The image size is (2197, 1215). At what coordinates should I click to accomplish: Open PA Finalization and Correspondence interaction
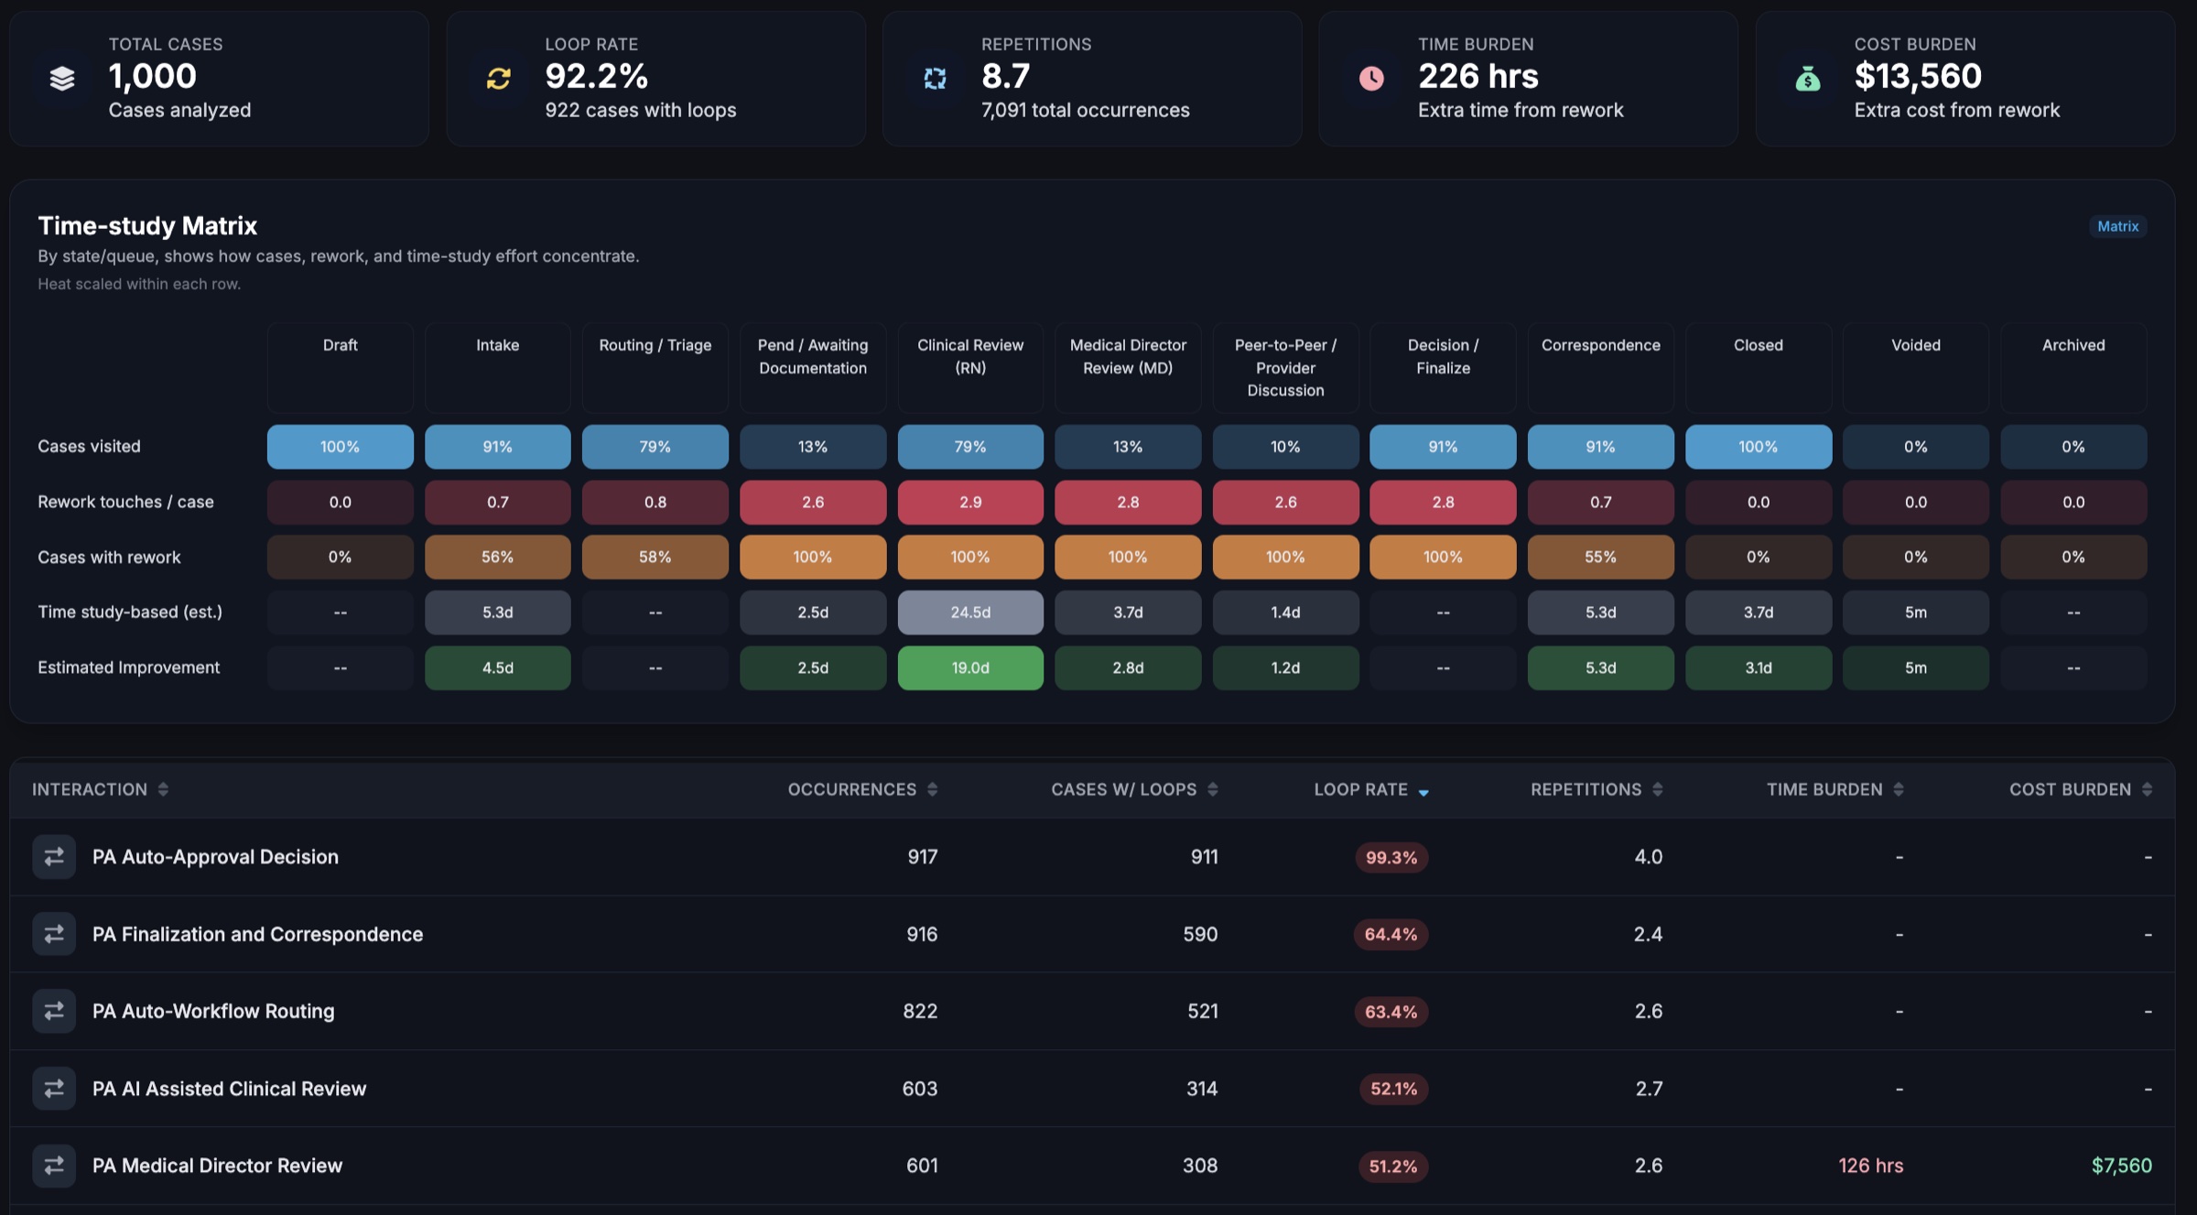[257, 934]
